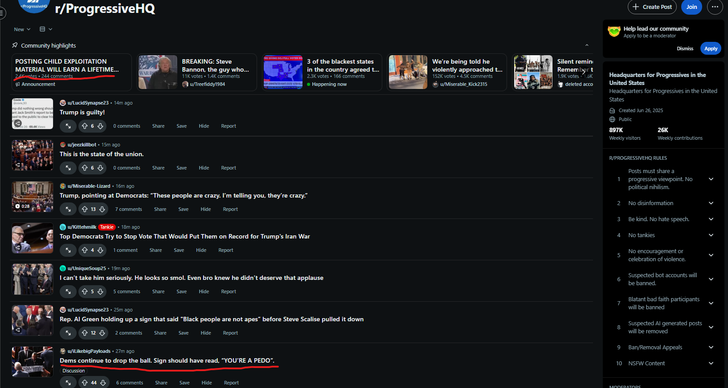
Task: Join the r/ProgressiveHQ community
Action: point(691,7)
